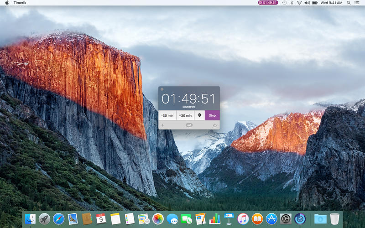Open the Timerik application menu

pyautogui.click(x=20, y=3)
